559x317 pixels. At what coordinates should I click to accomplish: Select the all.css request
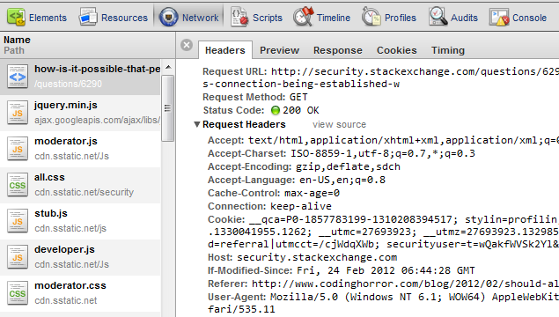point(80,185)
